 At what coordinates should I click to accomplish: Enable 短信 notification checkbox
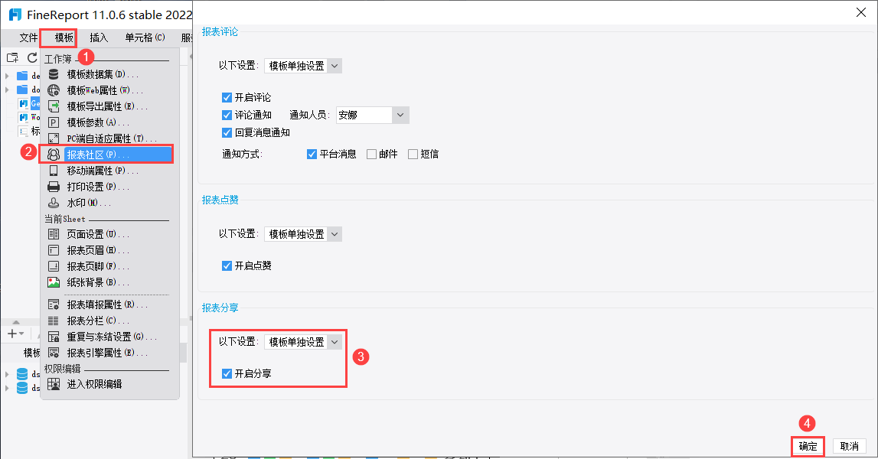point(413,154)
